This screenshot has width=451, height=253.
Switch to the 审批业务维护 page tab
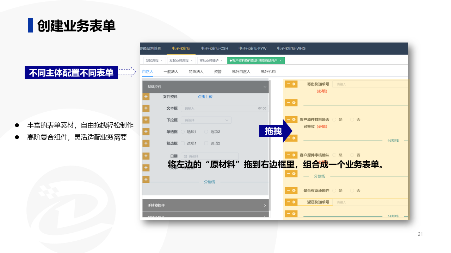[x=211, y=61]
